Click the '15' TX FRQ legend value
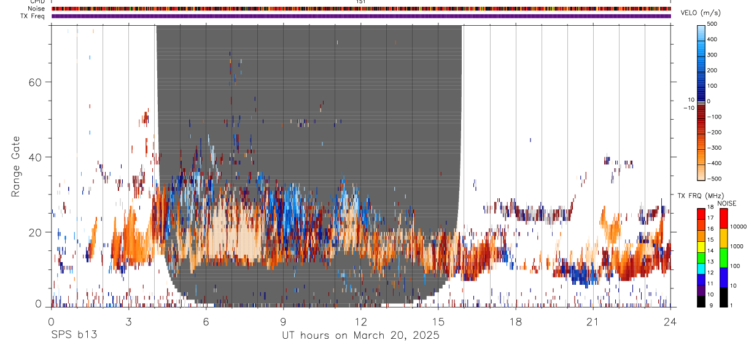Viewport: 754px width, 348px height. (x=711, y=240)
